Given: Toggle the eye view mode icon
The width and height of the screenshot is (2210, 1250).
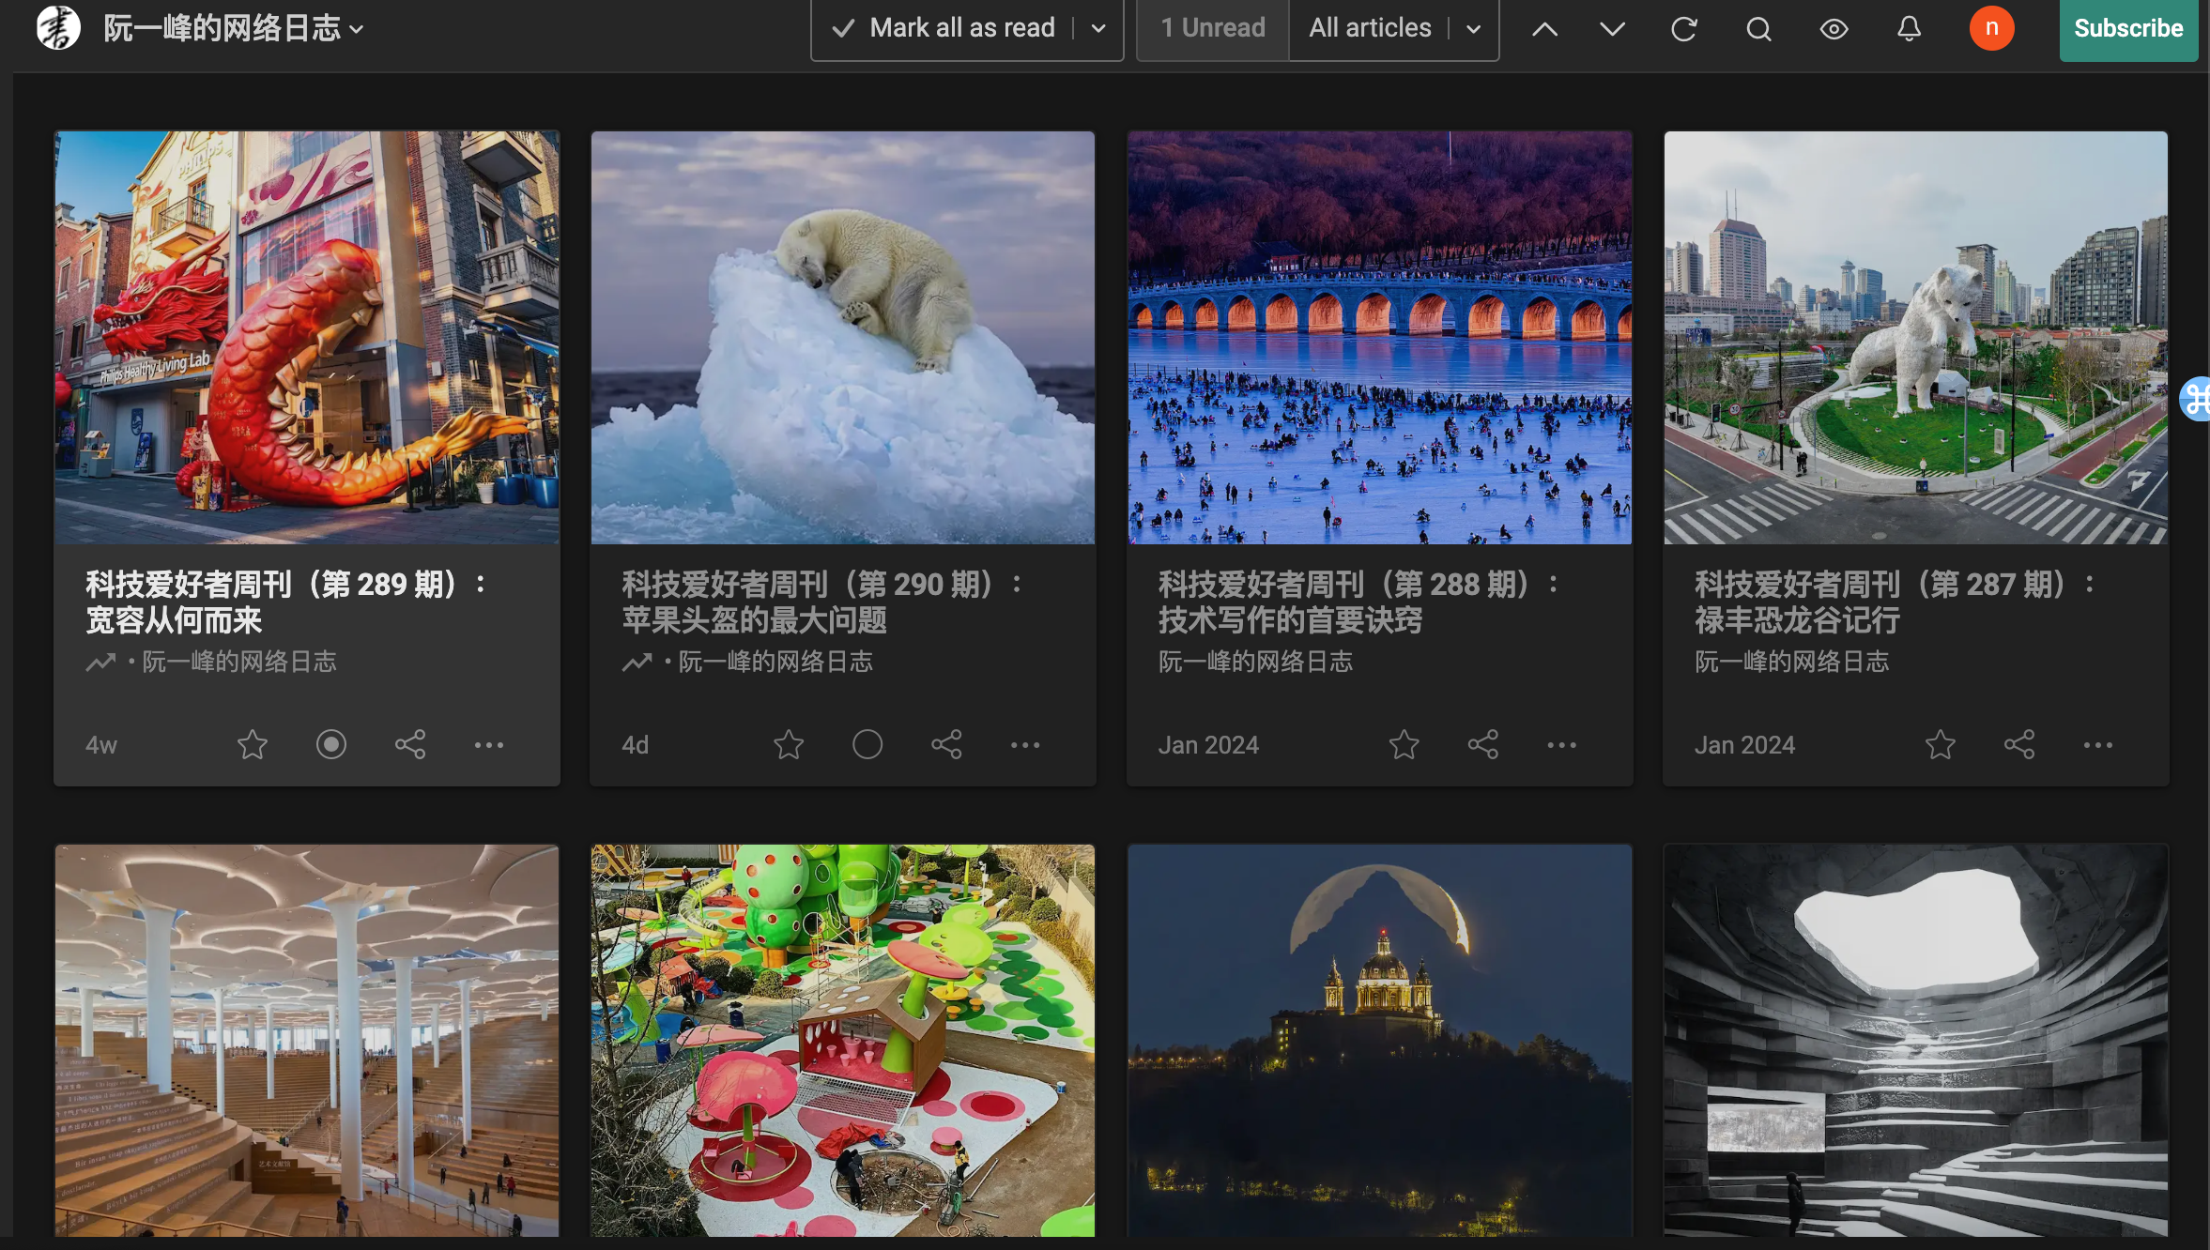Looking at the screenshot, I should click(x=1834, y=29).
